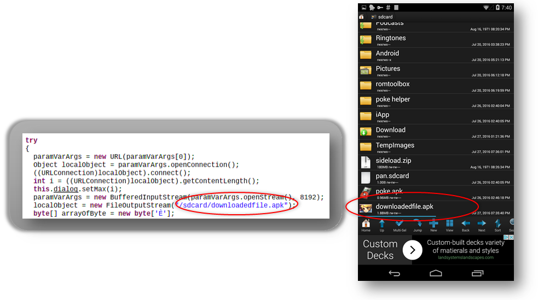Close the ad with X icon
538x300 pixels.
point(511,237)
